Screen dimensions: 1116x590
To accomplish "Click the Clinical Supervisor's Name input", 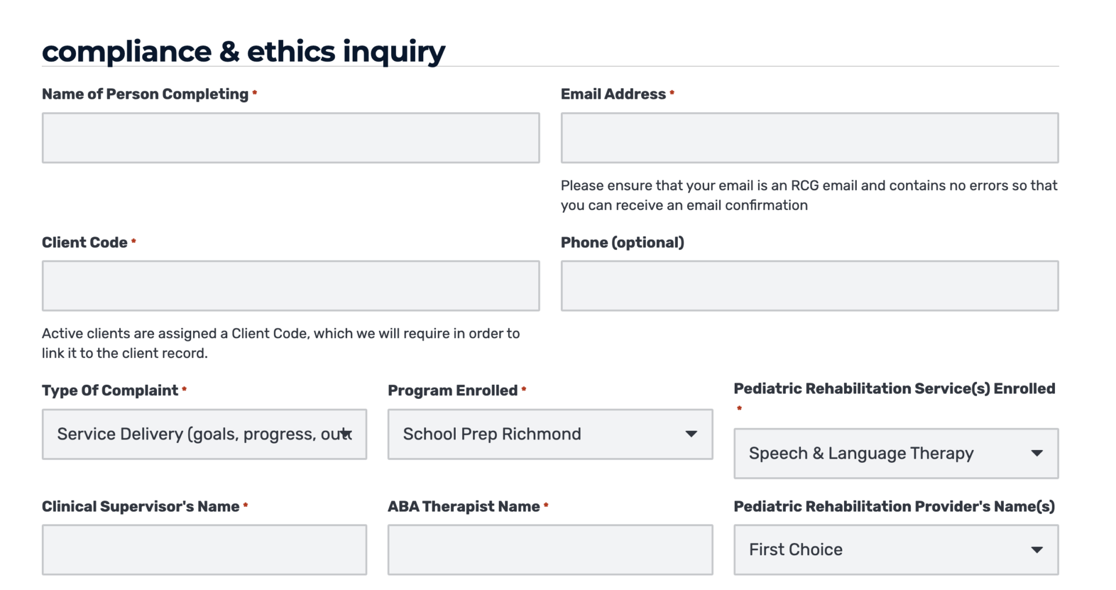I will point(204,550).
